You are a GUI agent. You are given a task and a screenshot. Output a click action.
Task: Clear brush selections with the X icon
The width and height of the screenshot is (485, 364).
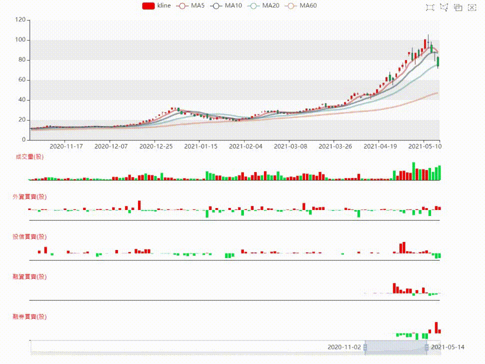(472, 7)
